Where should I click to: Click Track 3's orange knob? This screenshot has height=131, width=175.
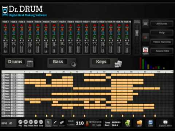[22, 29]
